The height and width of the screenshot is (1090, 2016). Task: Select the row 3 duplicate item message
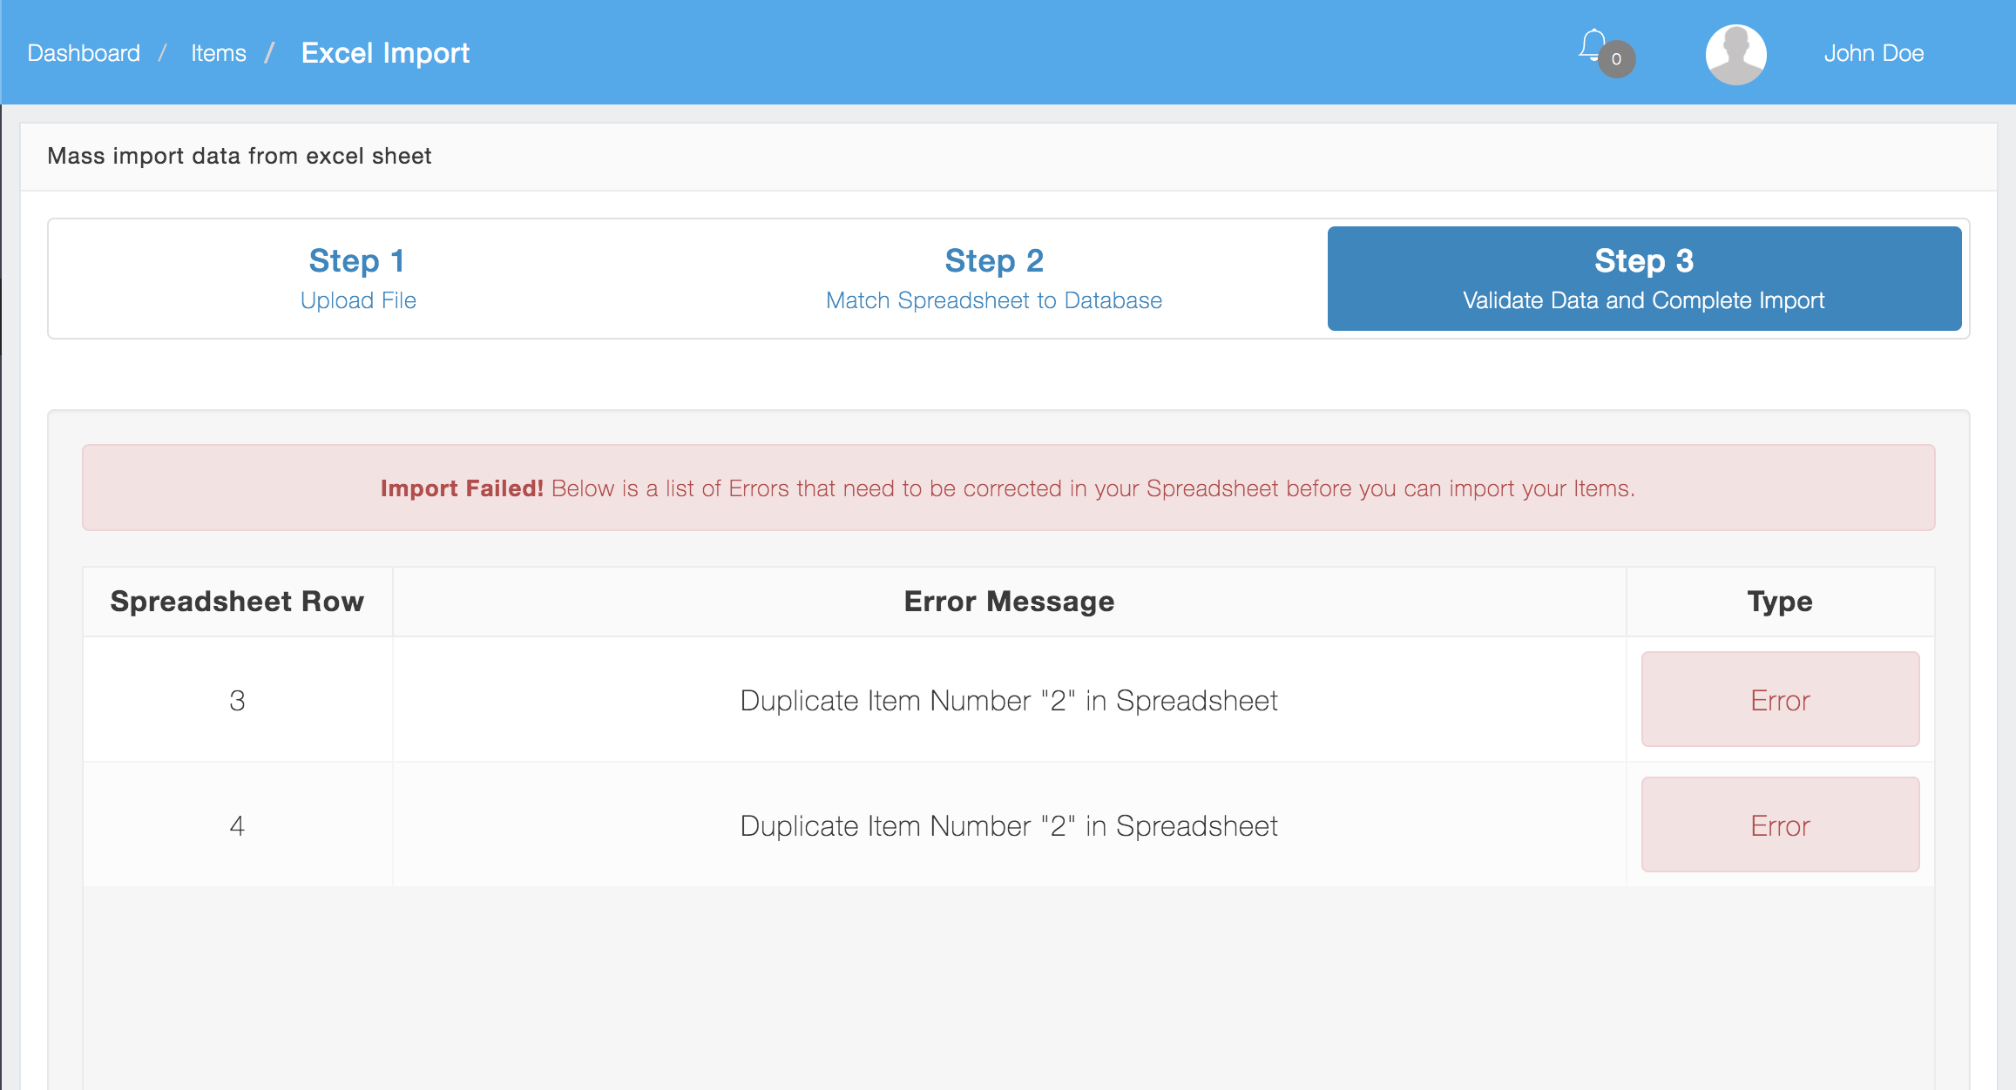pyautogui.click(x=1008, y=701)
